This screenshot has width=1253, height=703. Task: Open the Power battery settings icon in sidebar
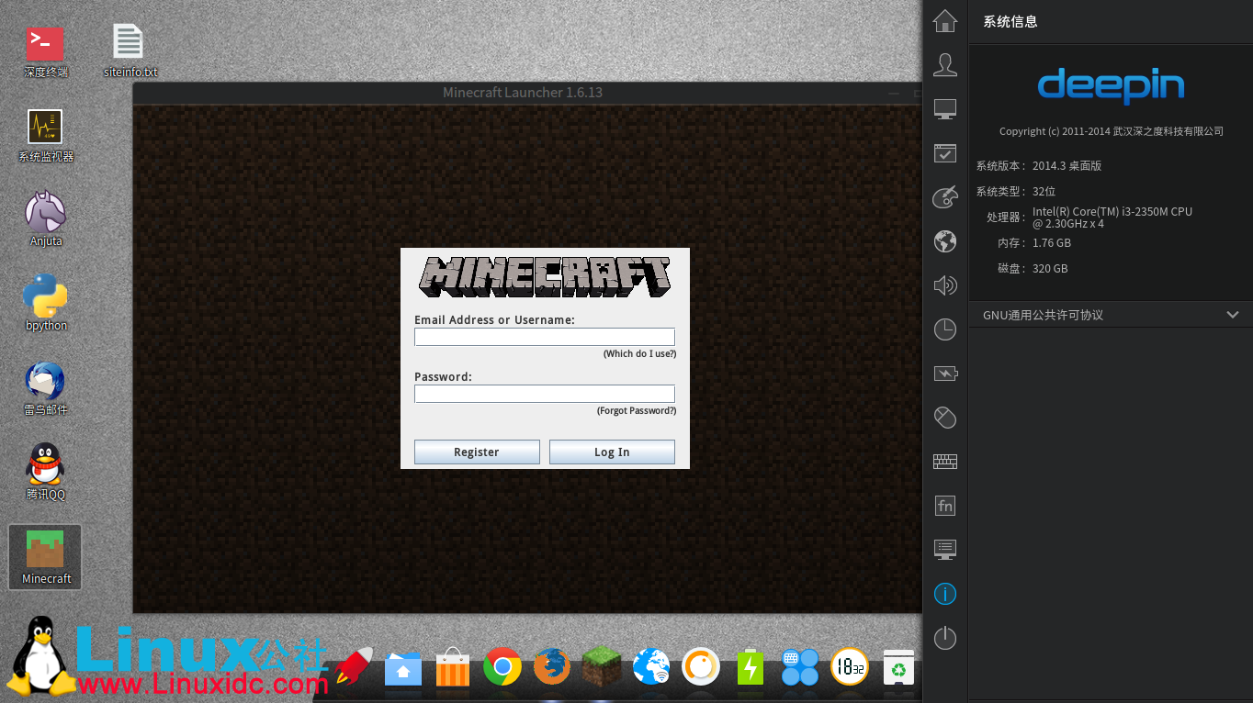(945, 374)
